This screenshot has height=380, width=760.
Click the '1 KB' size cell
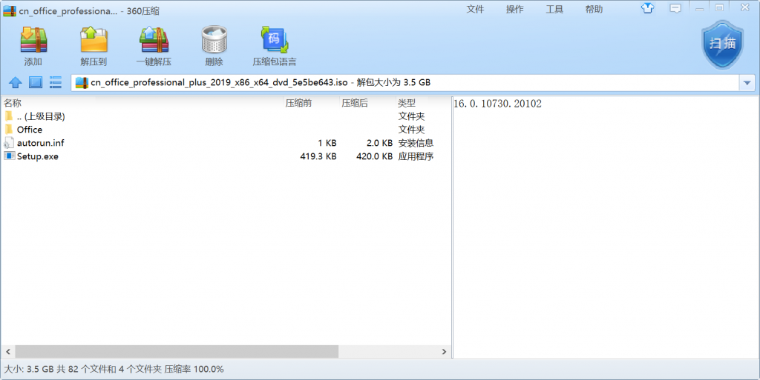point(327,143)
